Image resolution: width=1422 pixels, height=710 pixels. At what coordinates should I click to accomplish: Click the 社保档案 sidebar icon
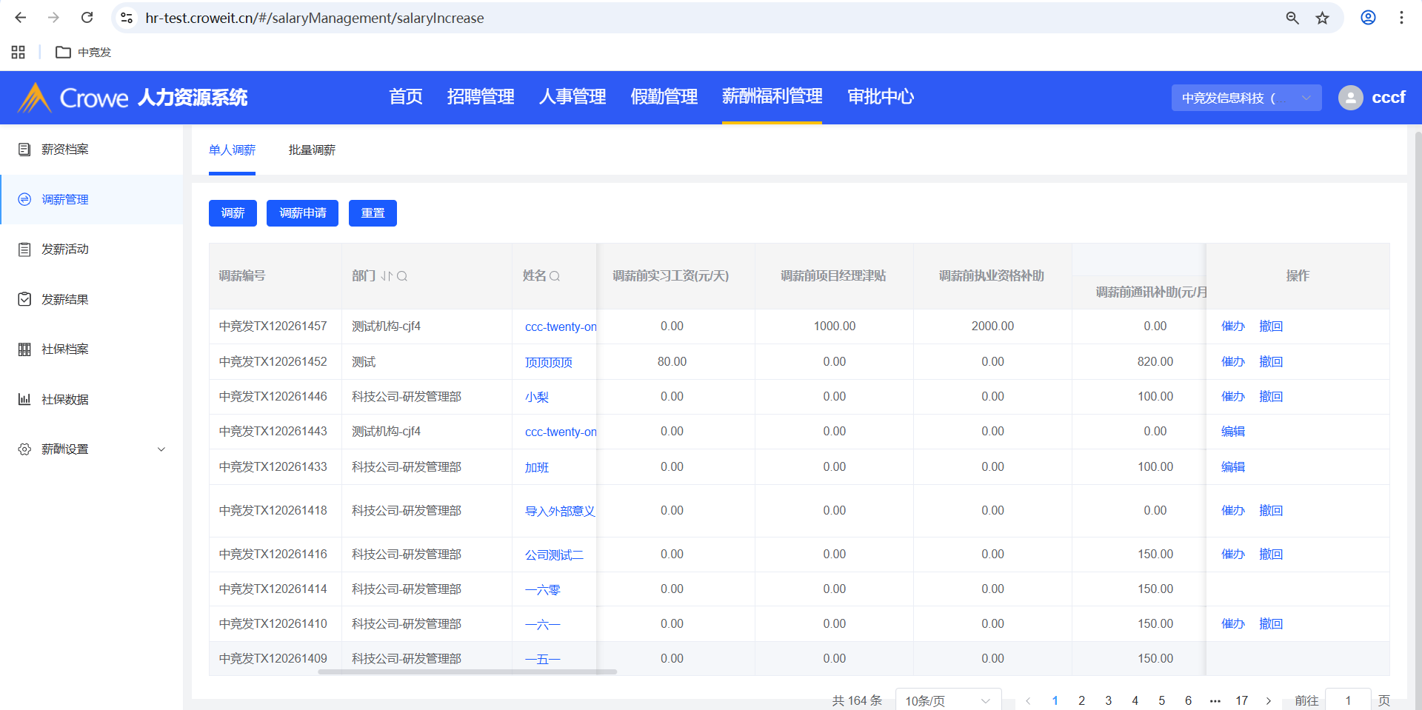coord(24,349)
